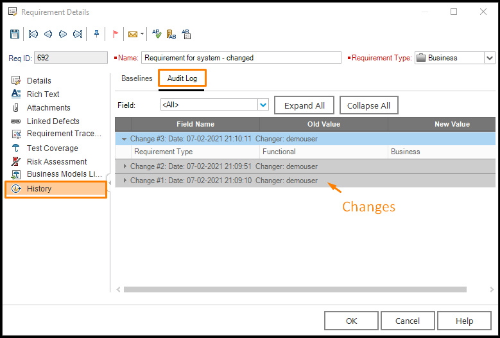
Task: Collapse the Change #3 row
Action: (x=125, y=139)
